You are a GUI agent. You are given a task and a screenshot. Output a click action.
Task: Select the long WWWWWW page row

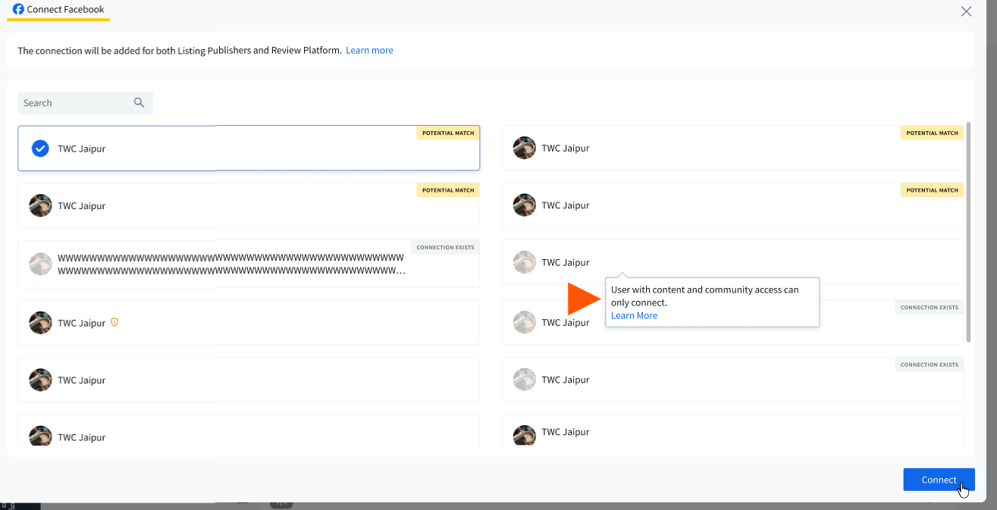tap(249, 264)
